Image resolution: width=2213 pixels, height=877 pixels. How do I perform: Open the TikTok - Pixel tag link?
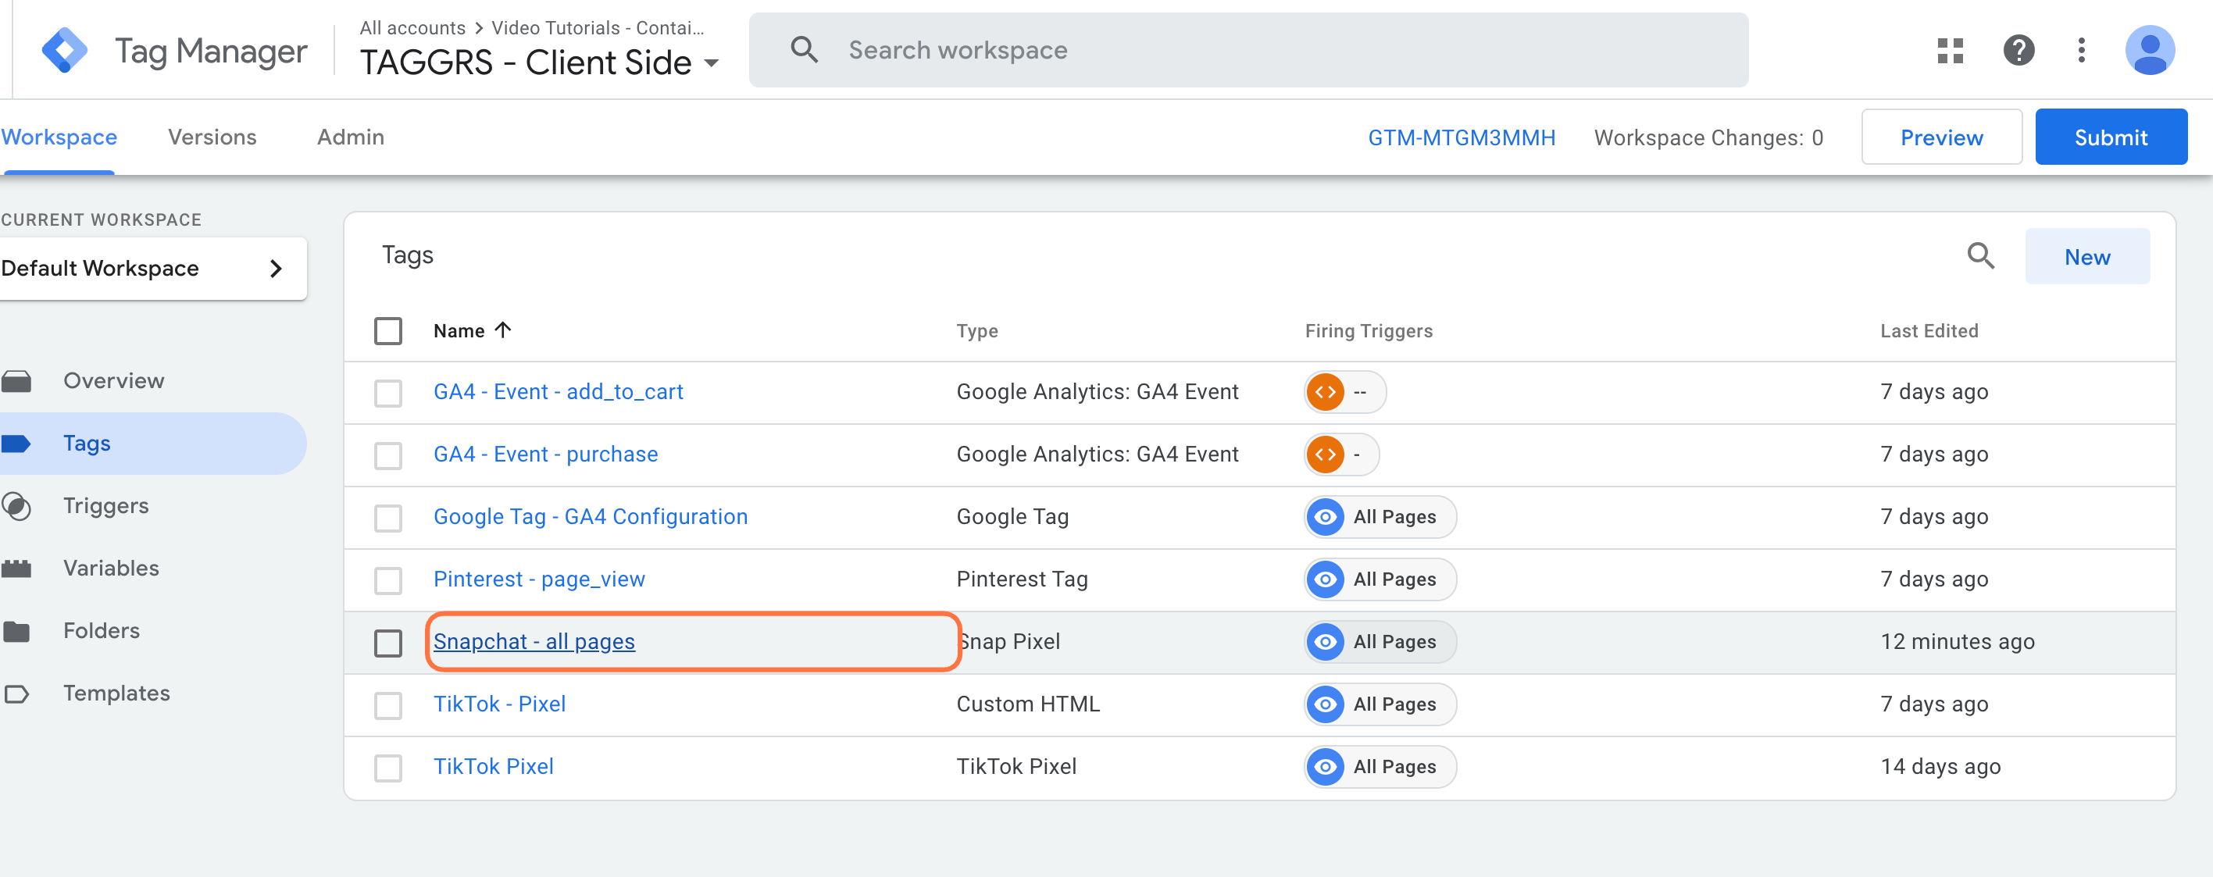pos(499,704)
